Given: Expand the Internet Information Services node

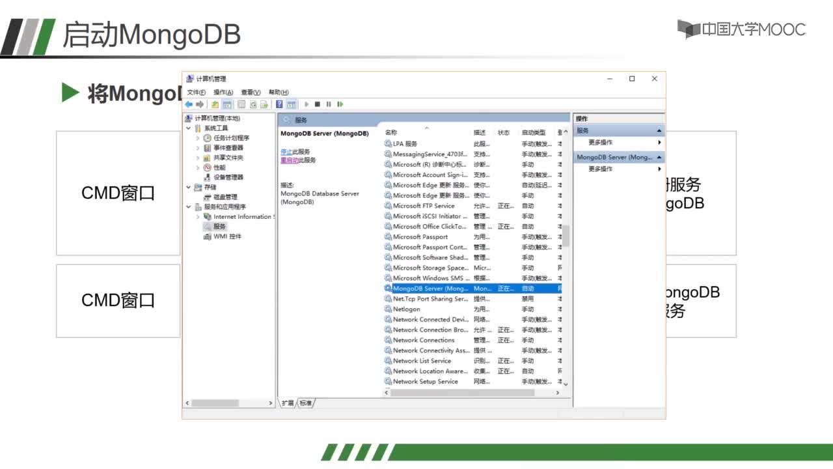Looking at the screenshot, I should point(198,217).
